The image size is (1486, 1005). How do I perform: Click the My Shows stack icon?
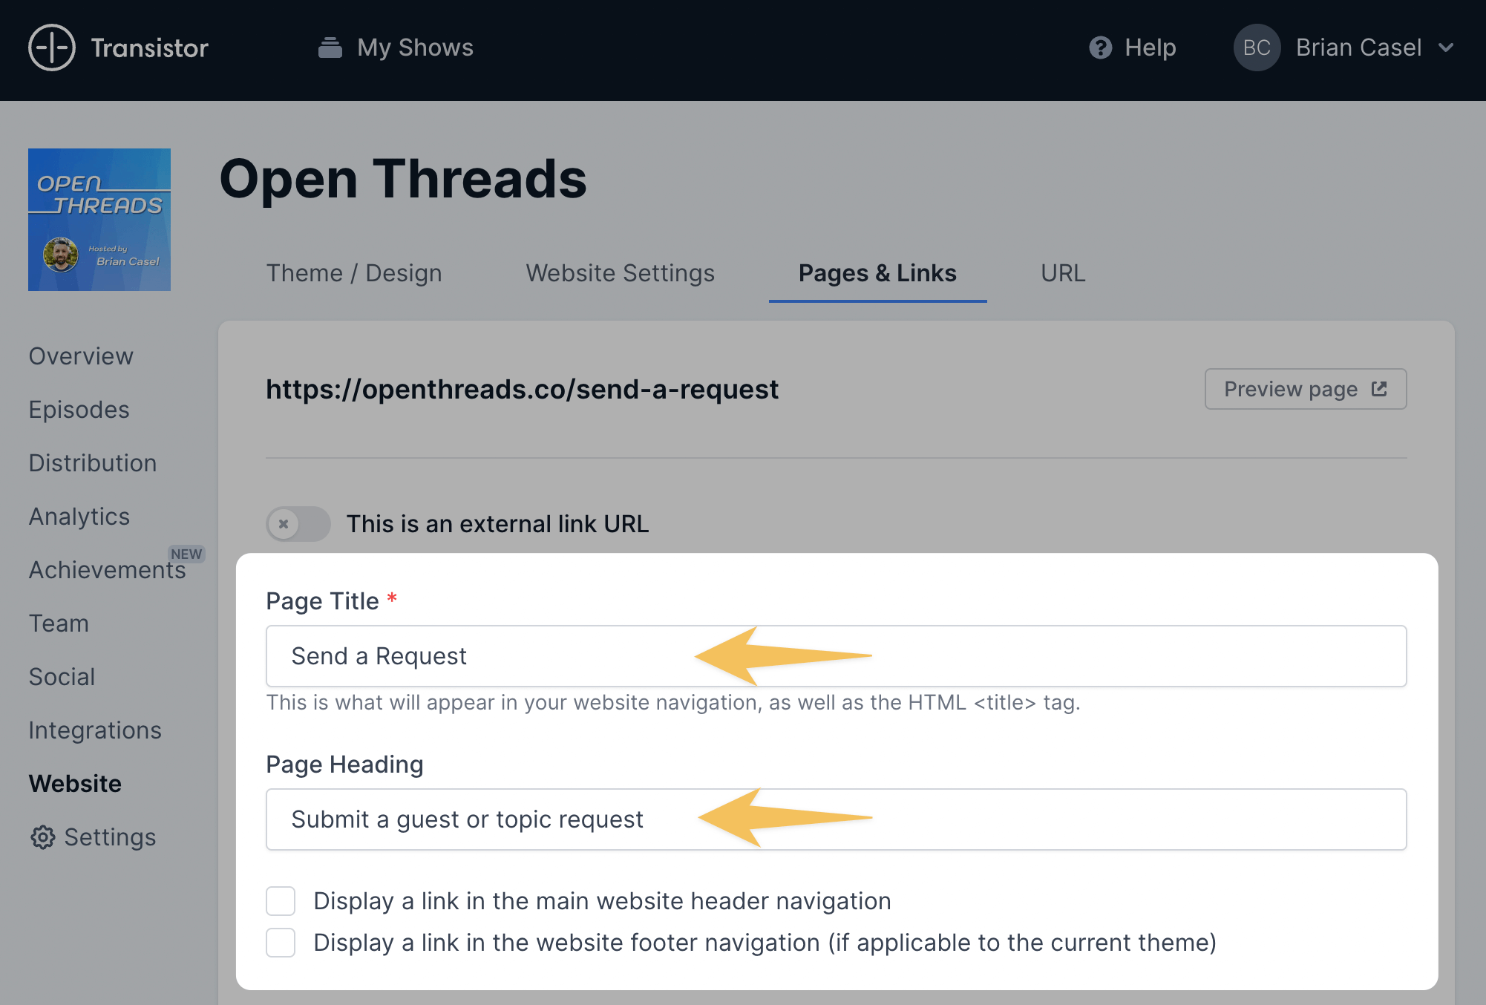click(330, 48)
